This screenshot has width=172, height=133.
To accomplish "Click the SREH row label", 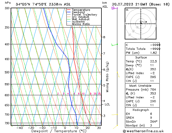I will pyautogui.click(x=130, y=118).
